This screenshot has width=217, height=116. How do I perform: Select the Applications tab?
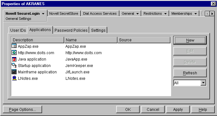(40, 30)
